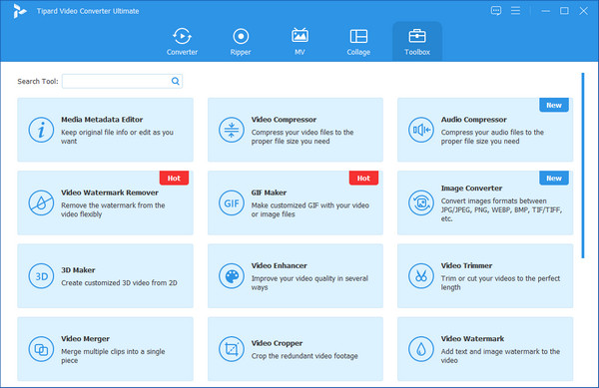The height and width of the screenshot is (388, 599).
Task: Open Image Converter title
Action: (x=471, y=189)
